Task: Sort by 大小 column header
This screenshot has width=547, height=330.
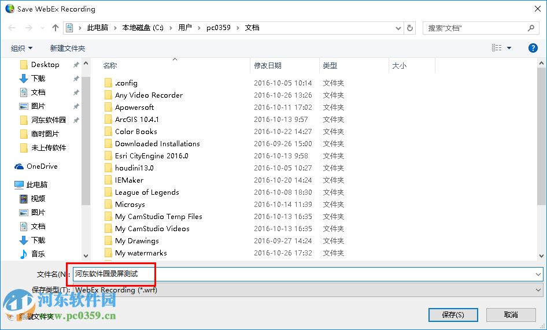Action: [x=399, y=65]
